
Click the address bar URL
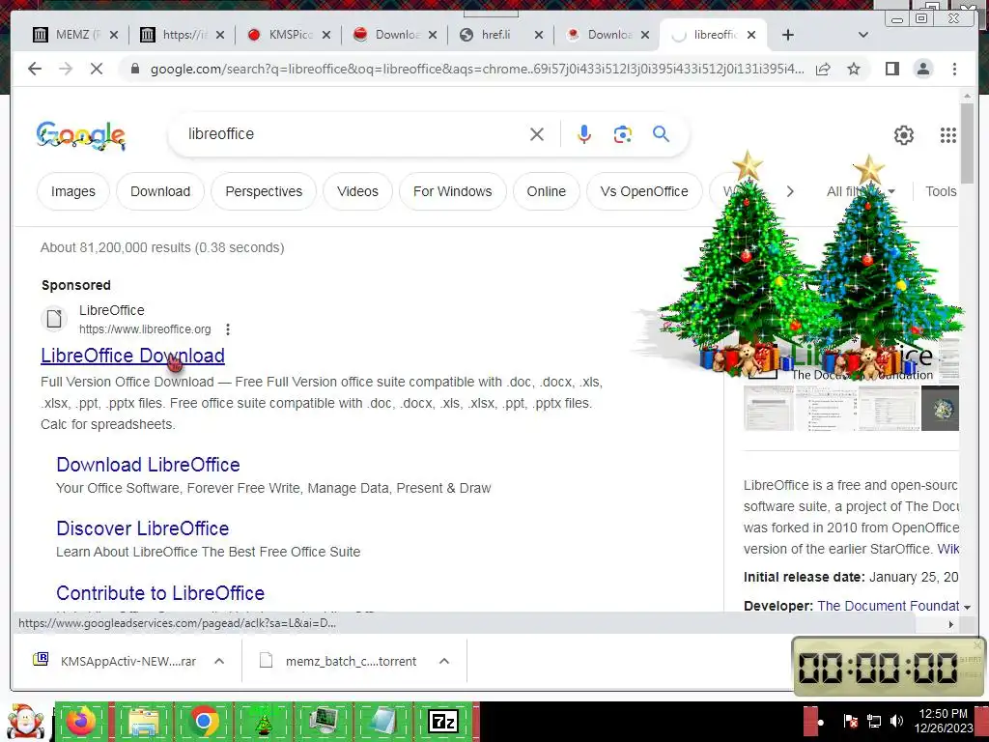477,69
